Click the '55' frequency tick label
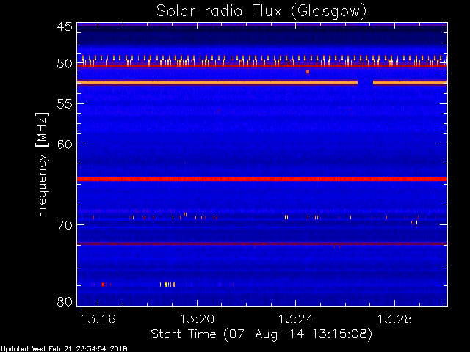Image resolution: width=470 pixels, height=352 pixels. (x=65, y=104)
